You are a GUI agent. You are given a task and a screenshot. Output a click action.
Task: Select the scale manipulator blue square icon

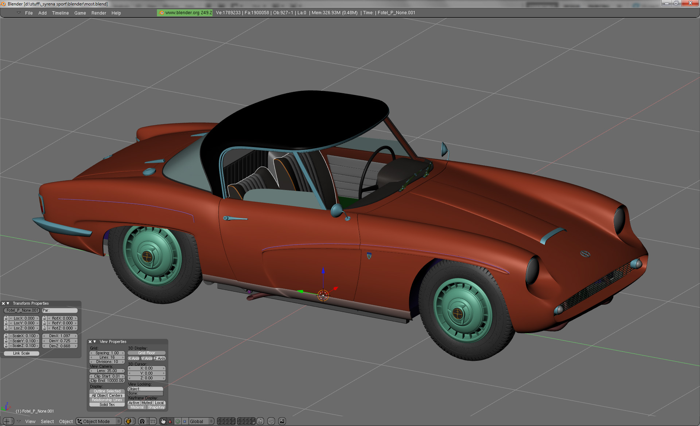[184, 421]
